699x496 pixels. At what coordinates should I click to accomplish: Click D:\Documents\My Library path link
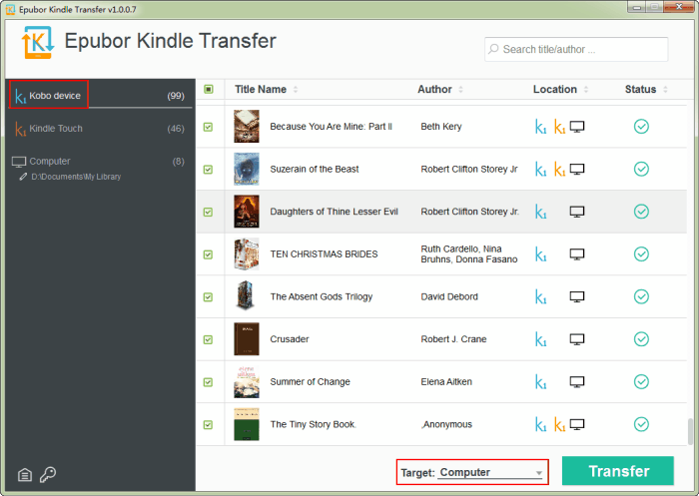[x=76, y=177]
